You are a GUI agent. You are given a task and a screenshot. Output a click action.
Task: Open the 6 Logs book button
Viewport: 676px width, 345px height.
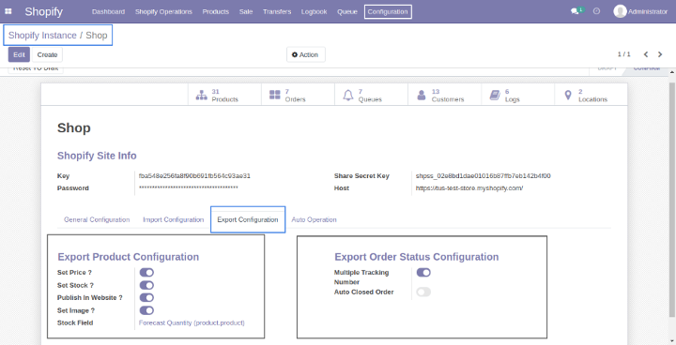(517, 95)
